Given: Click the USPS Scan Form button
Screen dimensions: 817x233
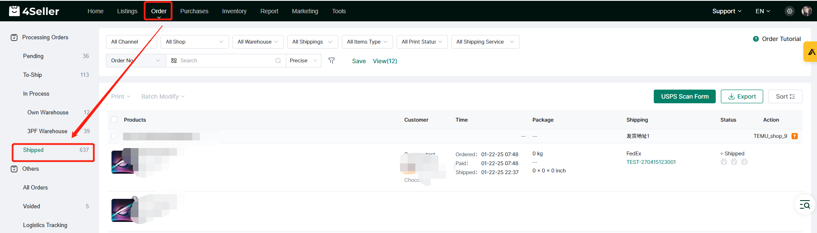Looking at the screenshot, I should click(x=685, y=96).
